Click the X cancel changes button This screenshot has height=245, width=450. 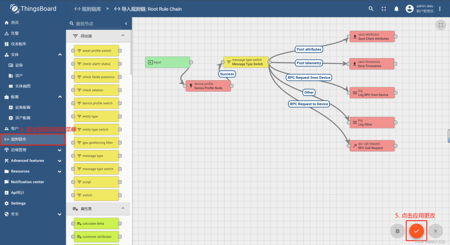click(435, 231)
